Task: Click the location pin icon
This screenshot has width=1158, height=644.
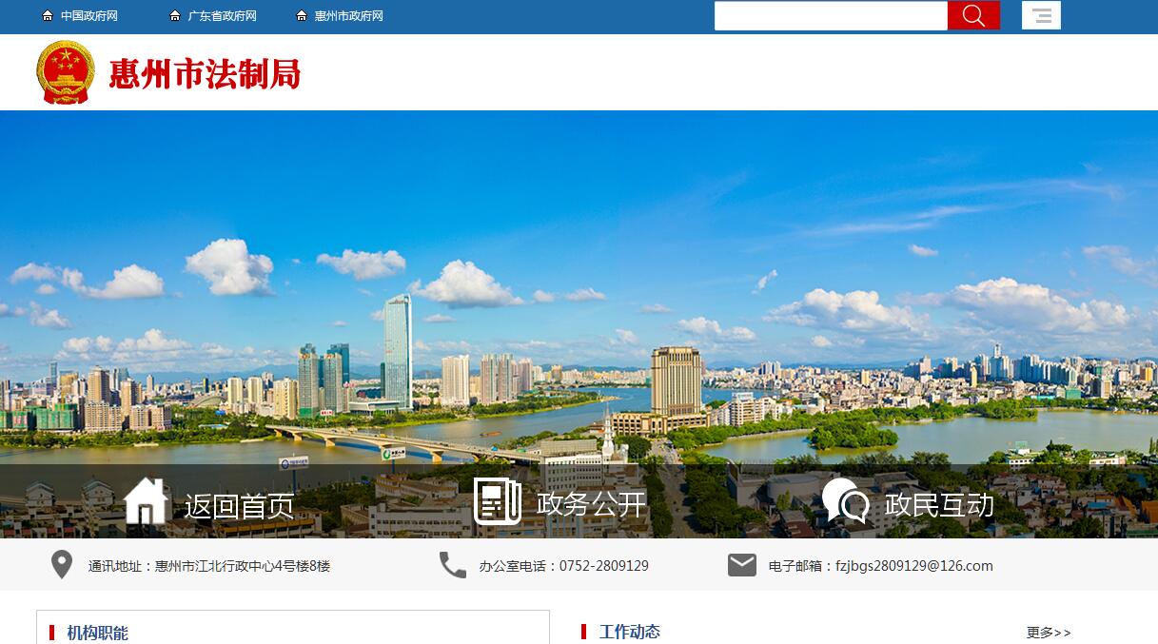Action: 61,565
